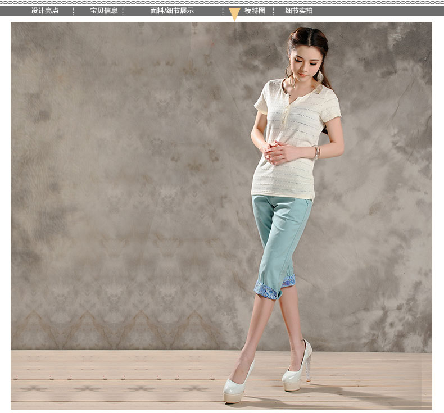Click the blue floral rolled pant cuff
The width and height of the screenshot is (444, 413).
tap(266, 290)
